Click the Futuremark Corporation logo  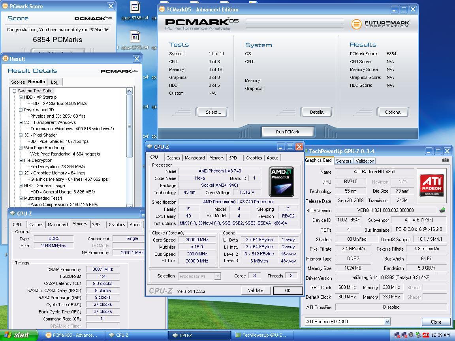tap(380, 24)
